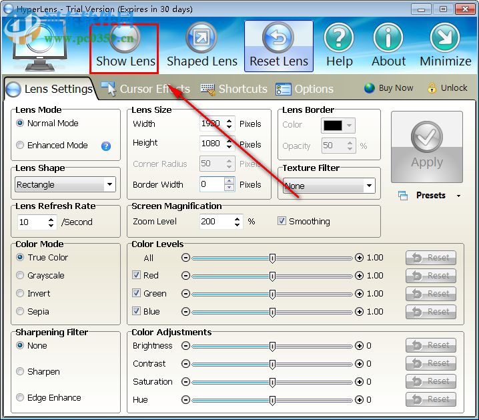479x420 pixels.
Task: Increase Green level with plus icon
Action: click(x=359, y=294)
